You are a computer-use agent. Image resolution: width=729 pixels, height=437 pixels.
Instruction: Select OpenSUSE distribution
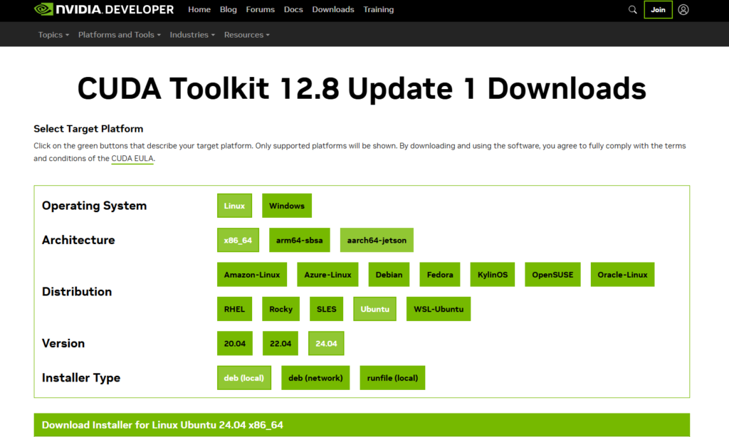point(552,274)
